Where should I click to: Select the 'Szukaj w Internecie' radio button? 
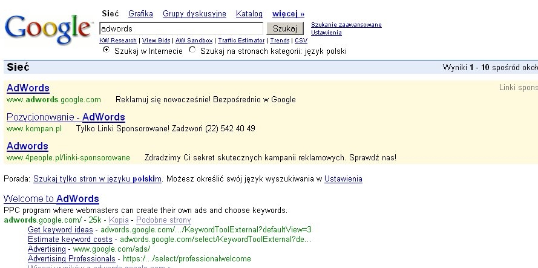point(107,50)
